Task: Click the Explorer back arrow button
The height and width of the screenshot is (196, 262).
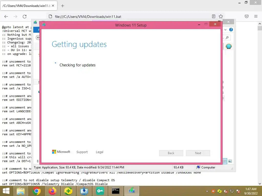Action: 38,38
